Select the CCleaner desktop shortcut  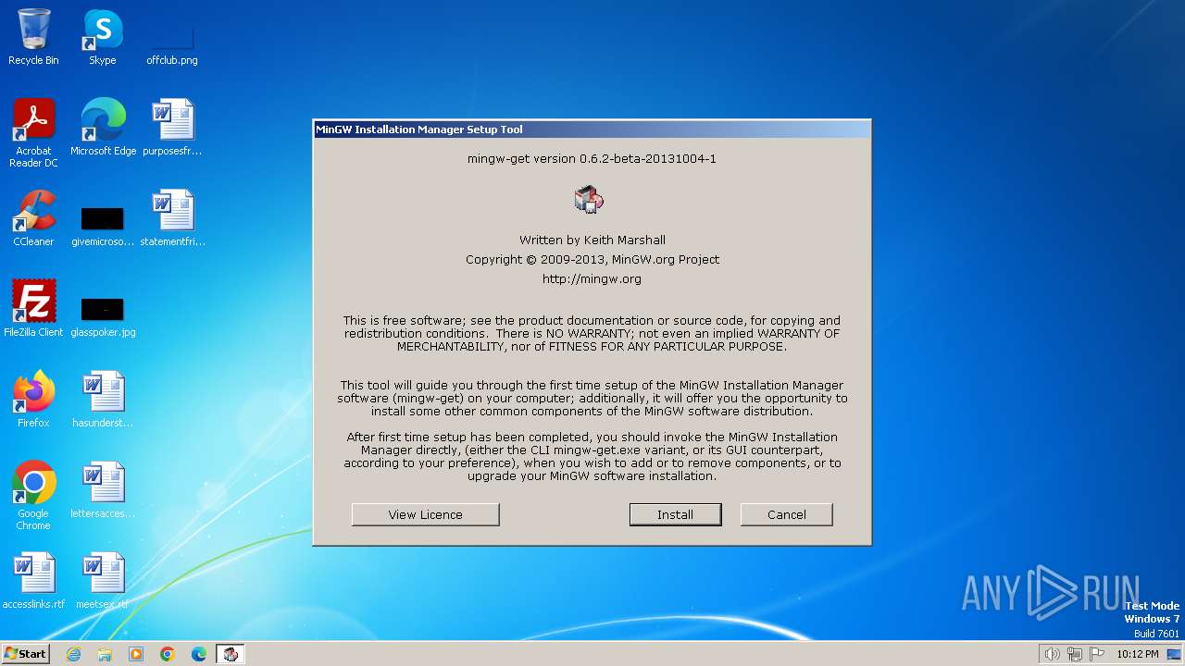pos(33,218)
